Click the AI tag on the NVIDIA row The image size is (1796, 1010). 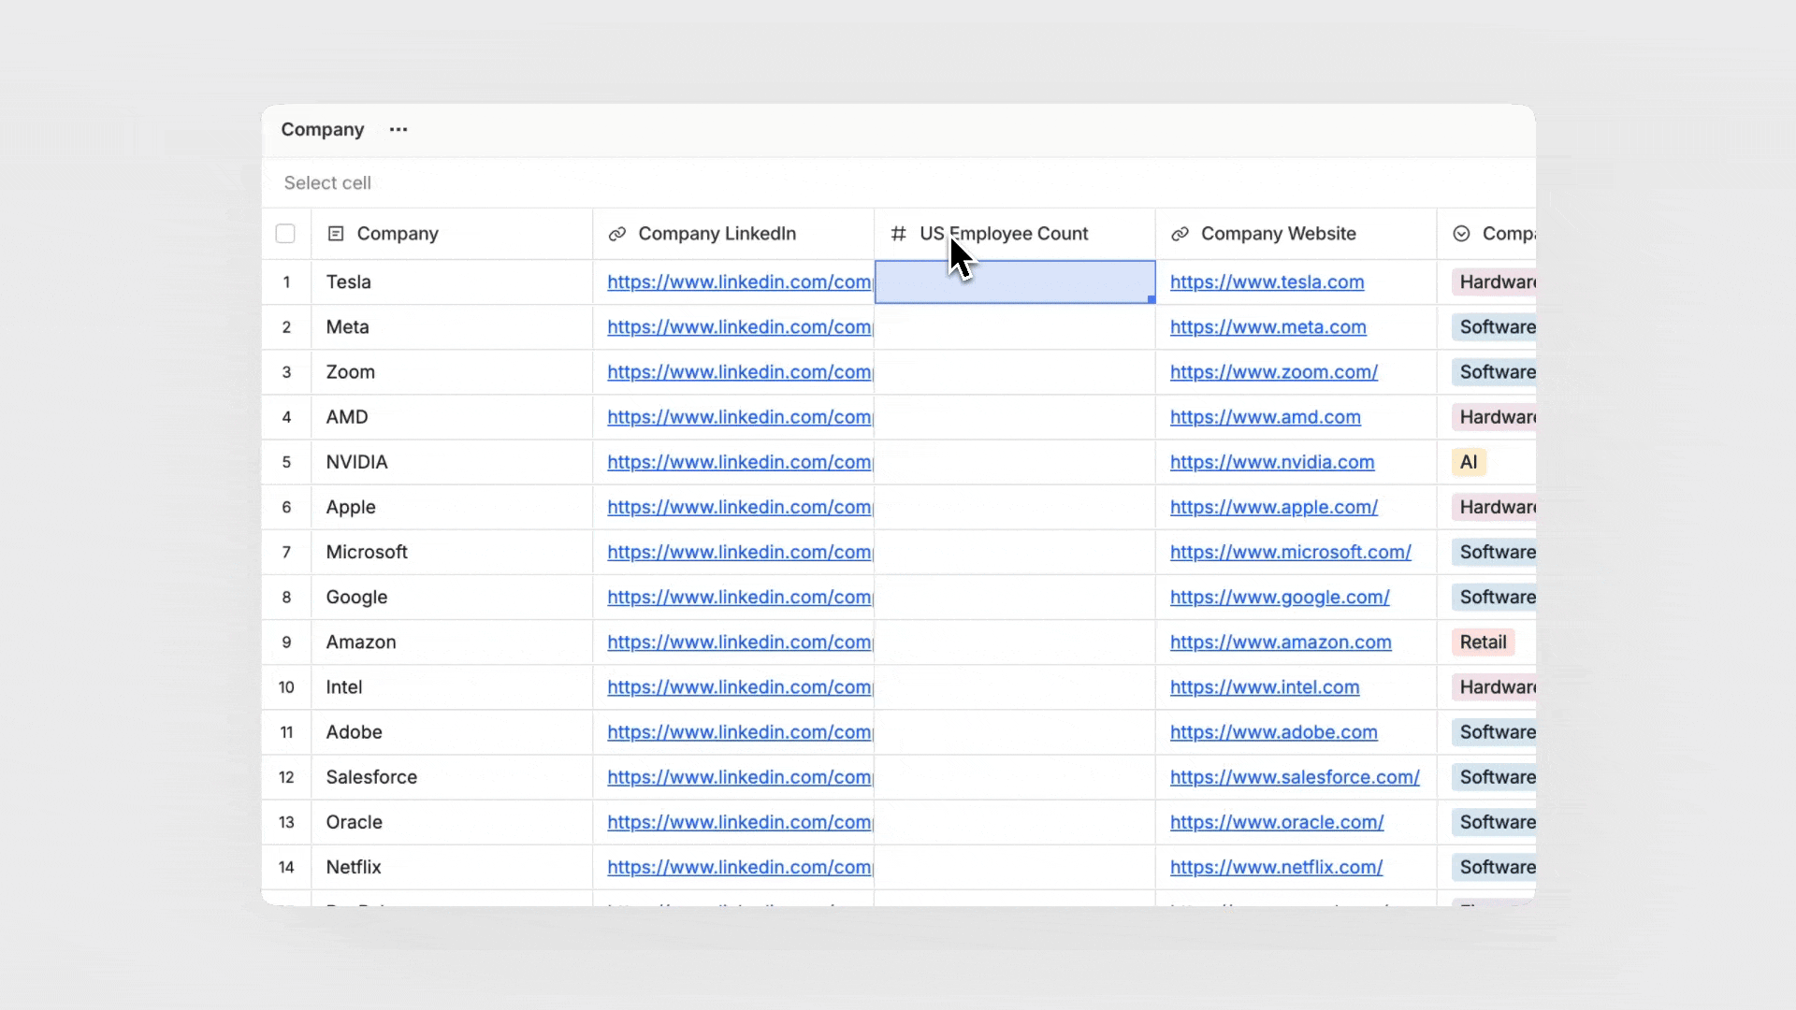(x=1469, y=462)
